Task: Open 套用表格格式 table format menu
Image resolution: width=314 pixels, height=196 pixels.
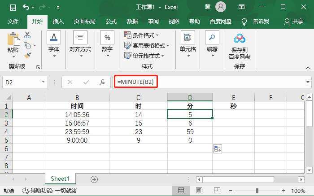Action: click(x=147, y=45)
